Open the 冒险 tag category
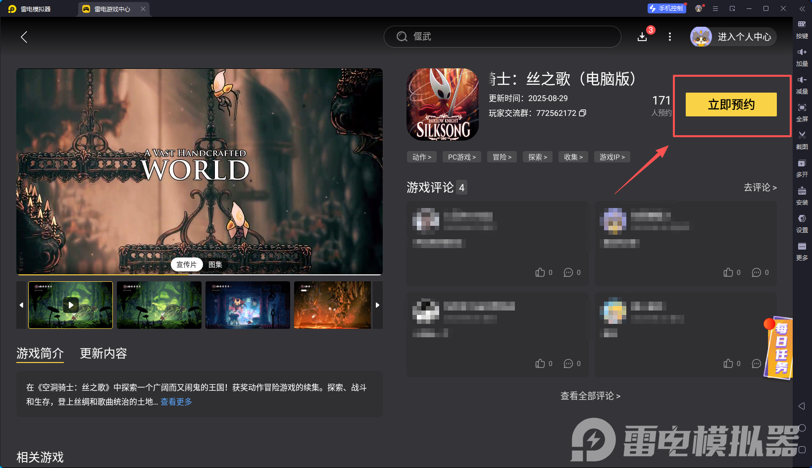 [502, 157]
